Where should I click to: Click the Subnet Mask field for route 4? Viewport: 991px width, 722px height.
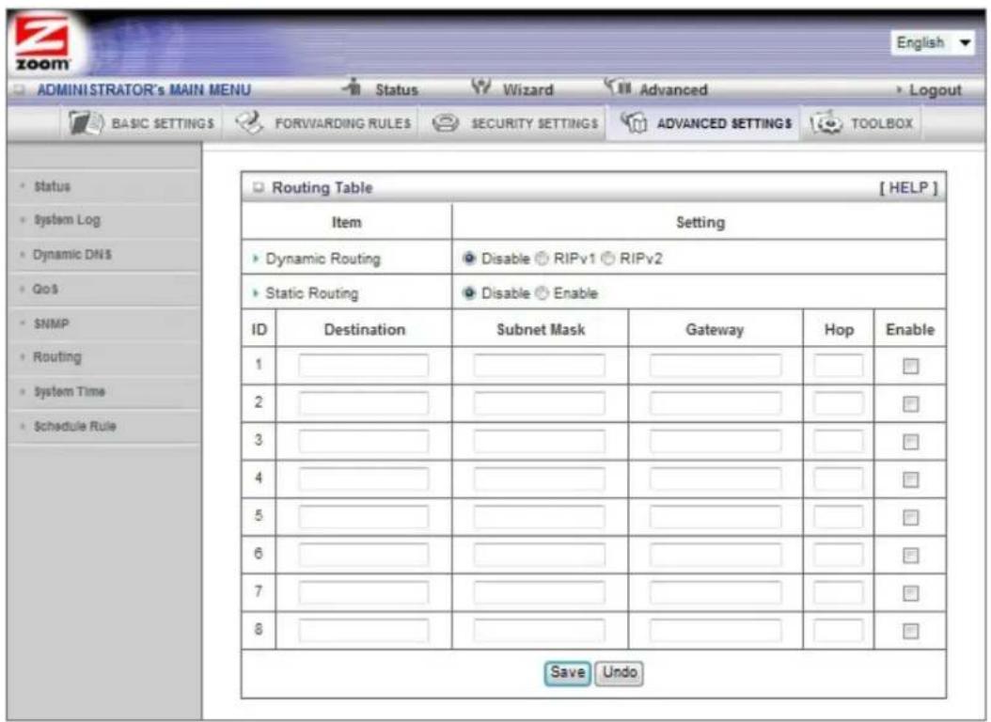click(539, 479)
